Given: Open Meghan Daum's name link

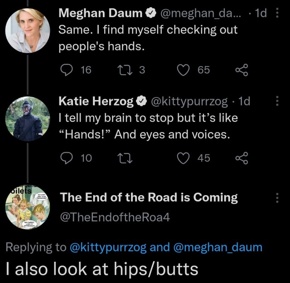Looking at the screenshot, I should pos(101,14).
